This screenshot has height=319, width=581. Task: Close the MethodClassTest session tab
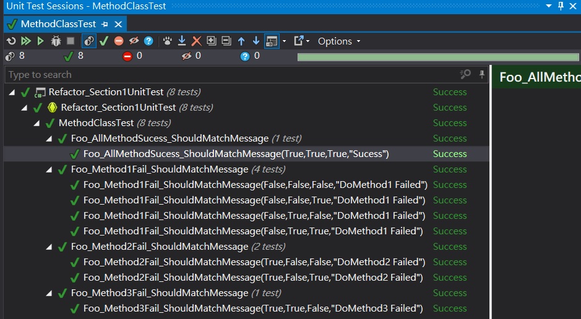click(119, 24)
